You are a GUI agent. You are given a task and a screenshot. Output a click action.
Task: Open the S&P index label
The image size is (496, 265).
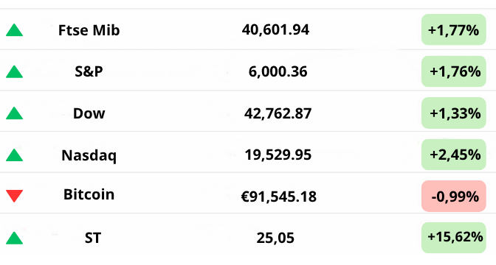[89, 71]
